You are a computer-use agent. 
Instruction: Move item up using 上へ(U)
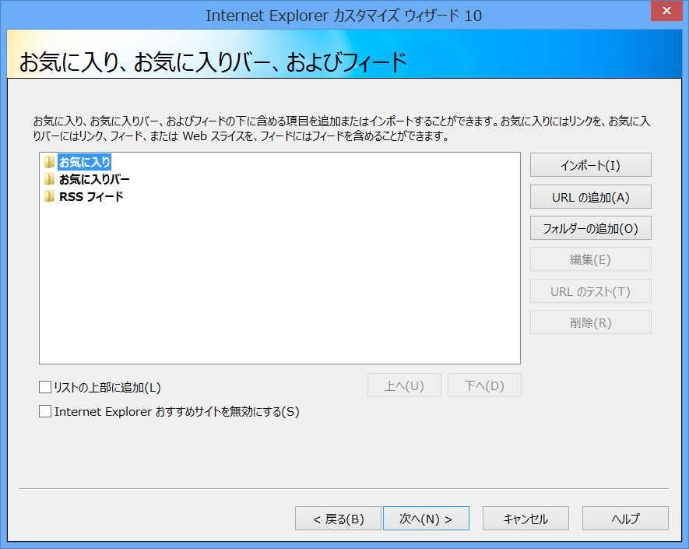404,385
